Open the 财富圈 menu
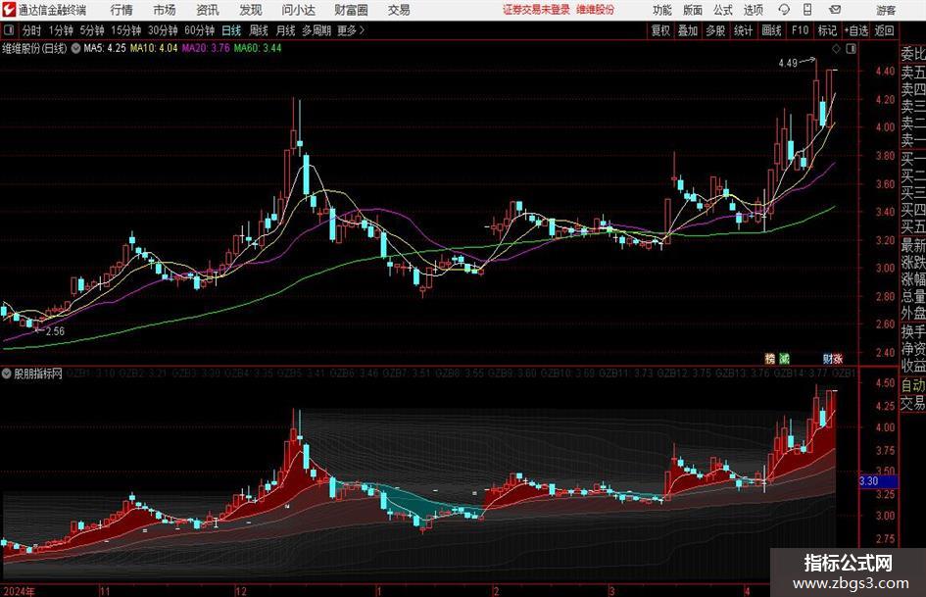Screen dimensions: 926x597 pyautogui.click(x=351, y=10)
